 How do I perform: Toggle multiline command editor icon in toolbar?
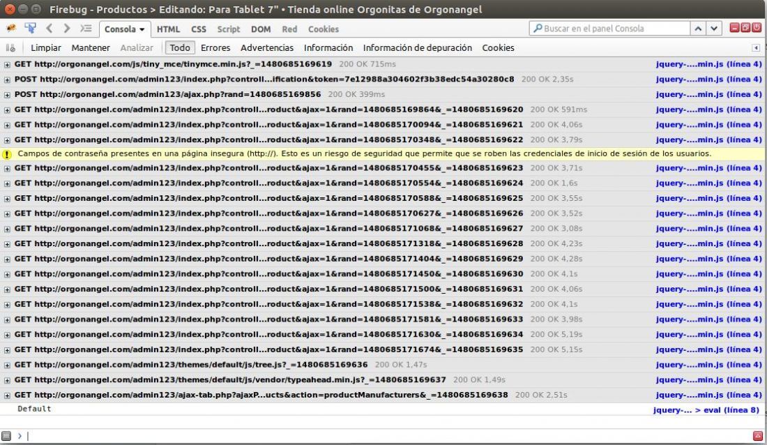coord(86,29)
